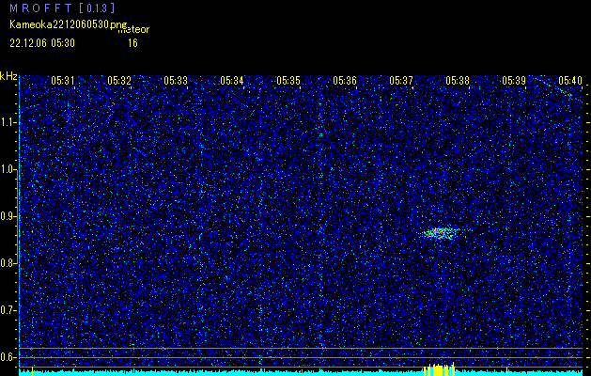
Task: Click the 05:31 time axis label
Action: [63, 80]
